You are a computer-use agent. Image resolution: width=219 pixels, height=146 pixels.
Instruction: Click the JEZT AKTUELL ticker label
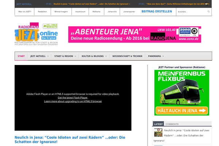click(x=24, y=4)
